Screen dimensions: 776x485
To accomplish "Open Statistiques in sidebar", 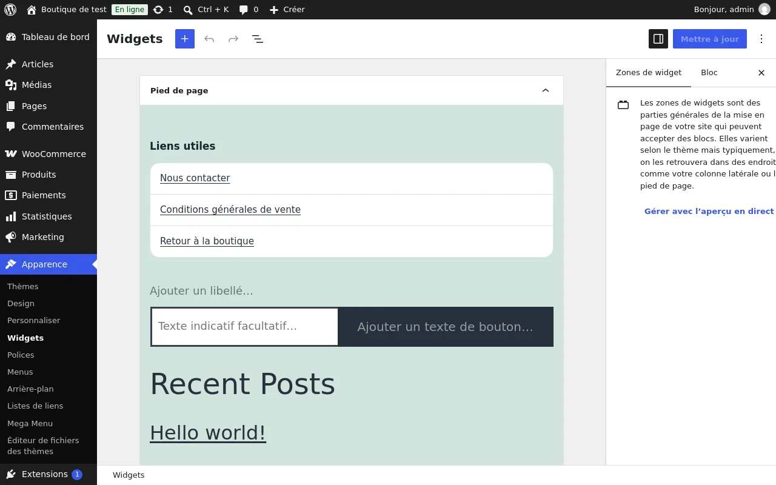I will [x=48, y=216].
